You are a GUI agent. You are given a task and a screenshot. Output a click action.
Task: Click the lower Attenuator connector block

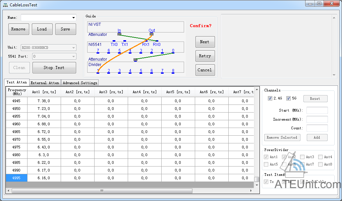coord(135,60)
